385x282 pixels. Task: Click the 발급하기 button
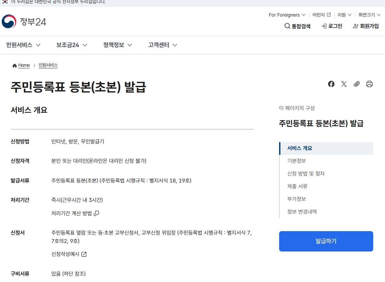(x=326, y=241)
